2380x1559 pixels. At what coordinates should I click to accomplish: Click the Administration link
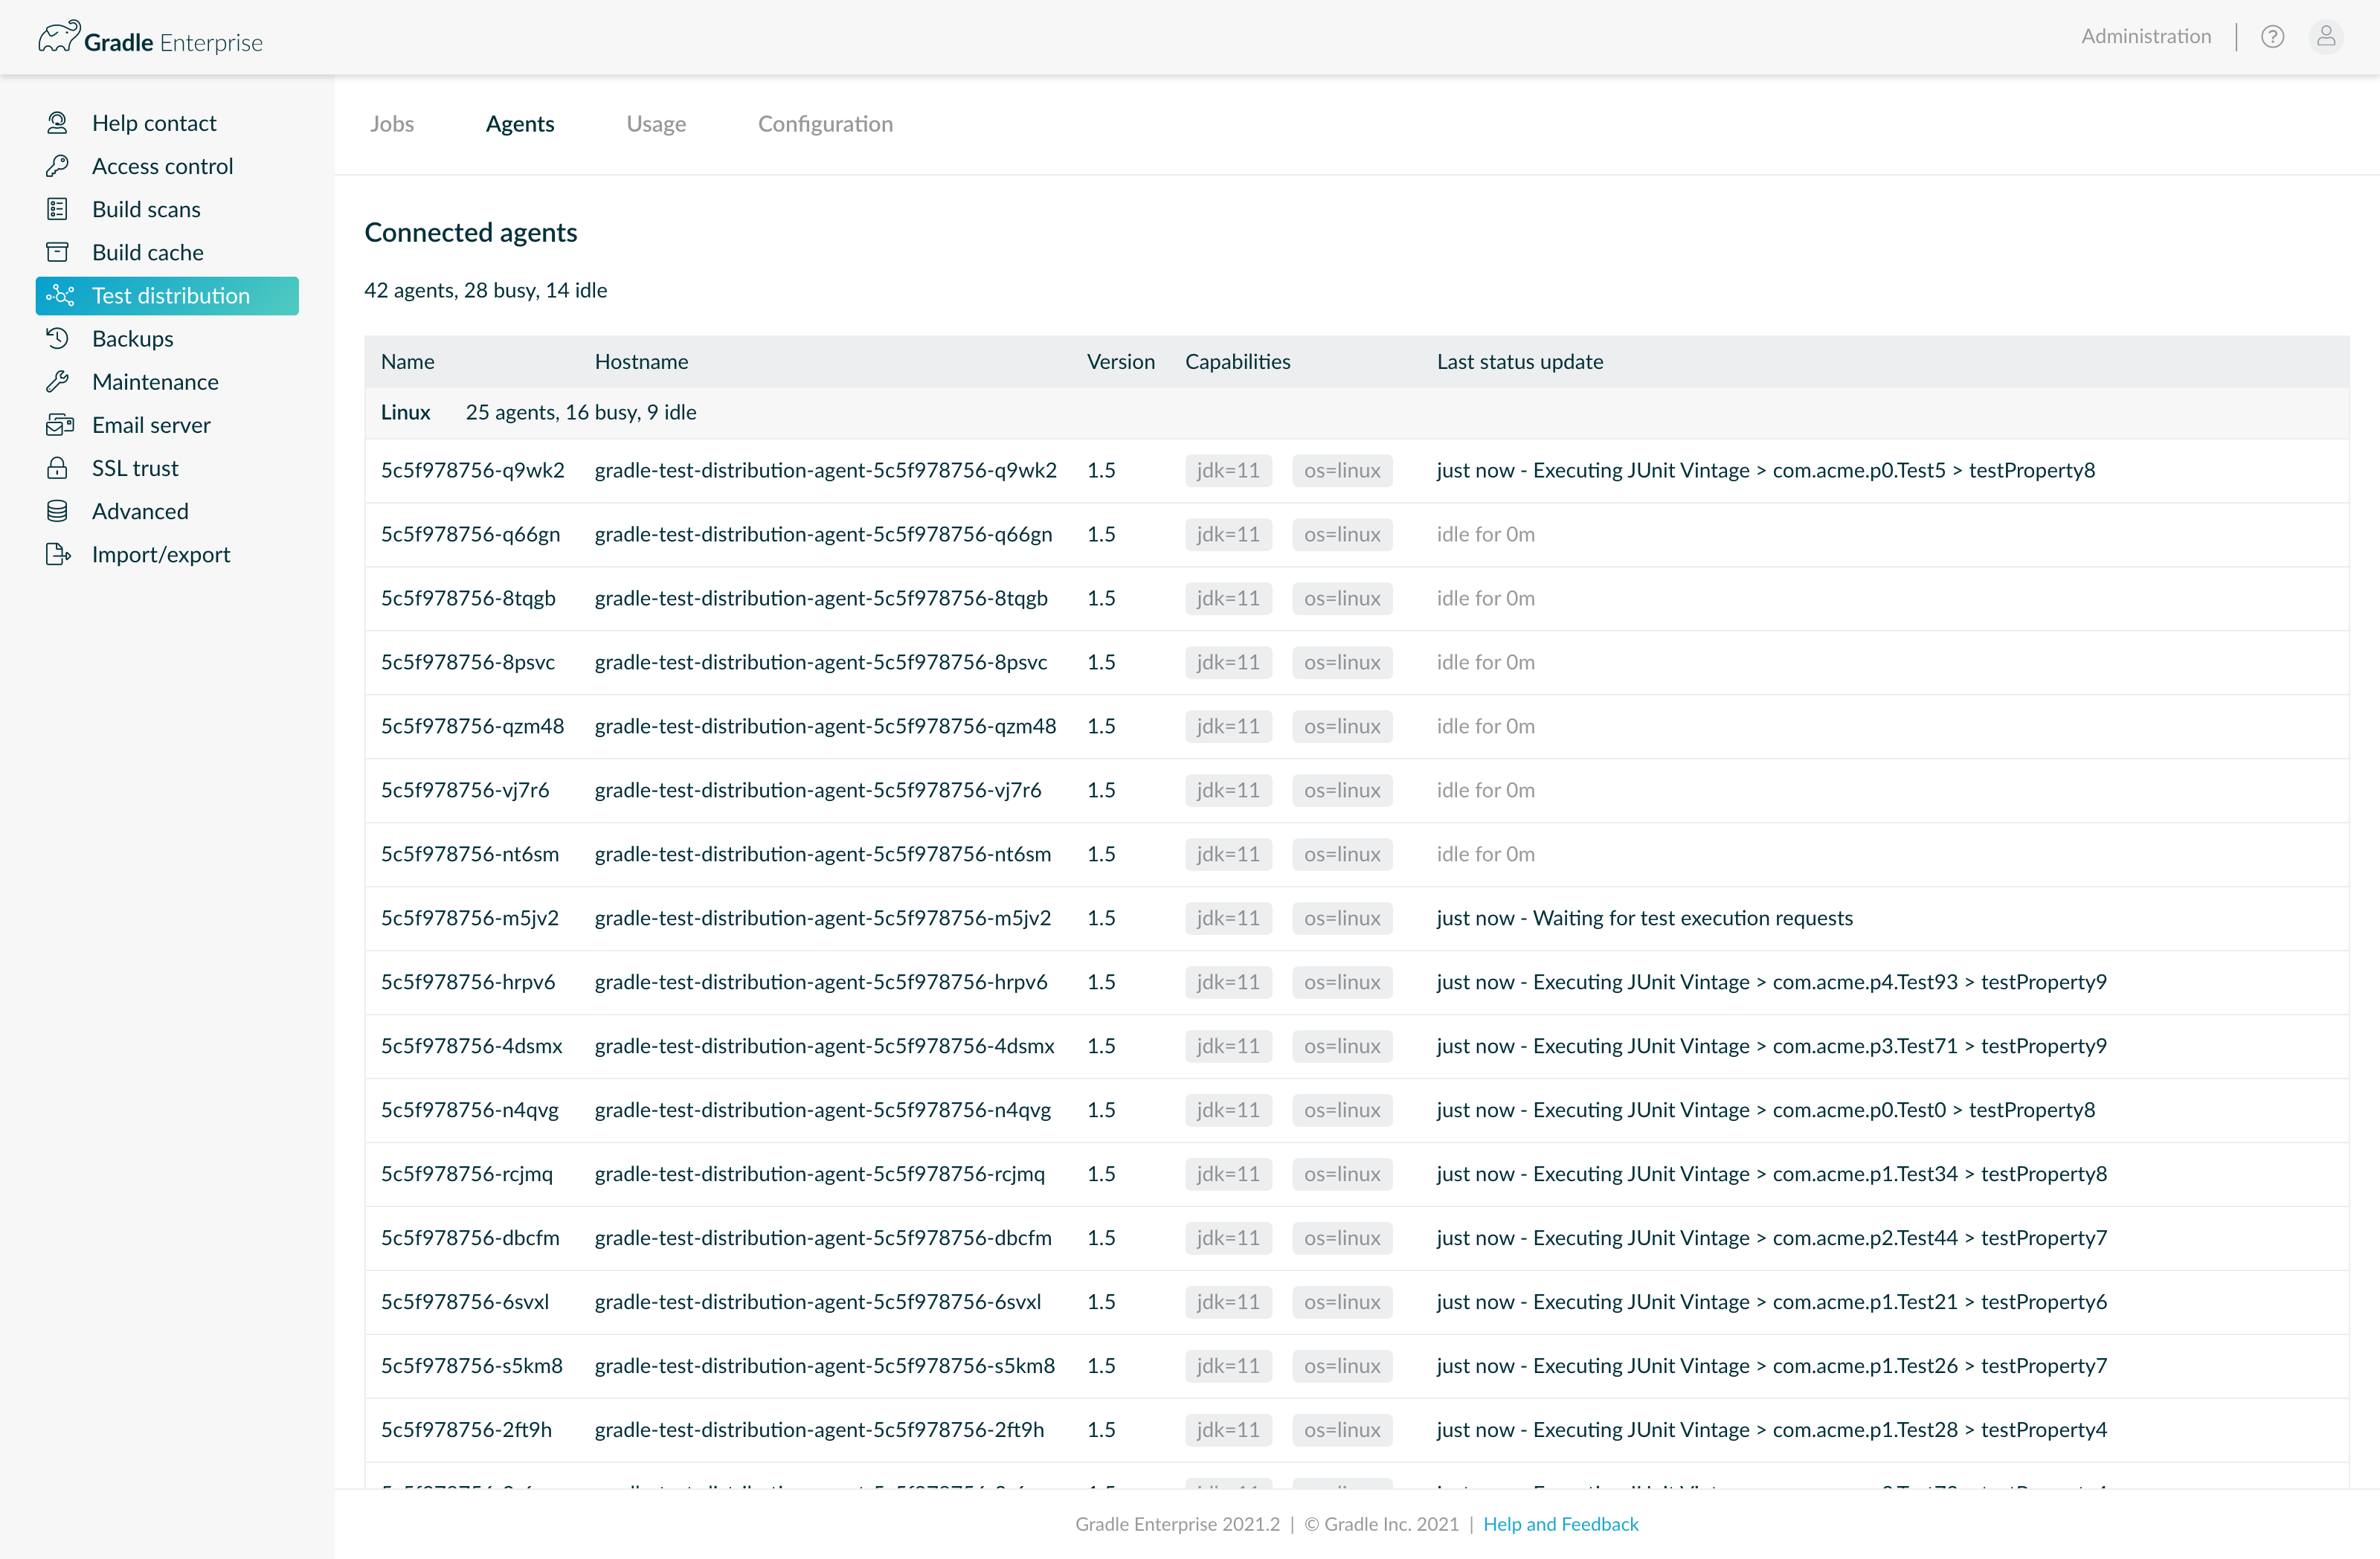(2146, 36)
